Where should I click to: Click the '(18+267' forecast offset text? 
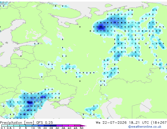pos(159,123)
